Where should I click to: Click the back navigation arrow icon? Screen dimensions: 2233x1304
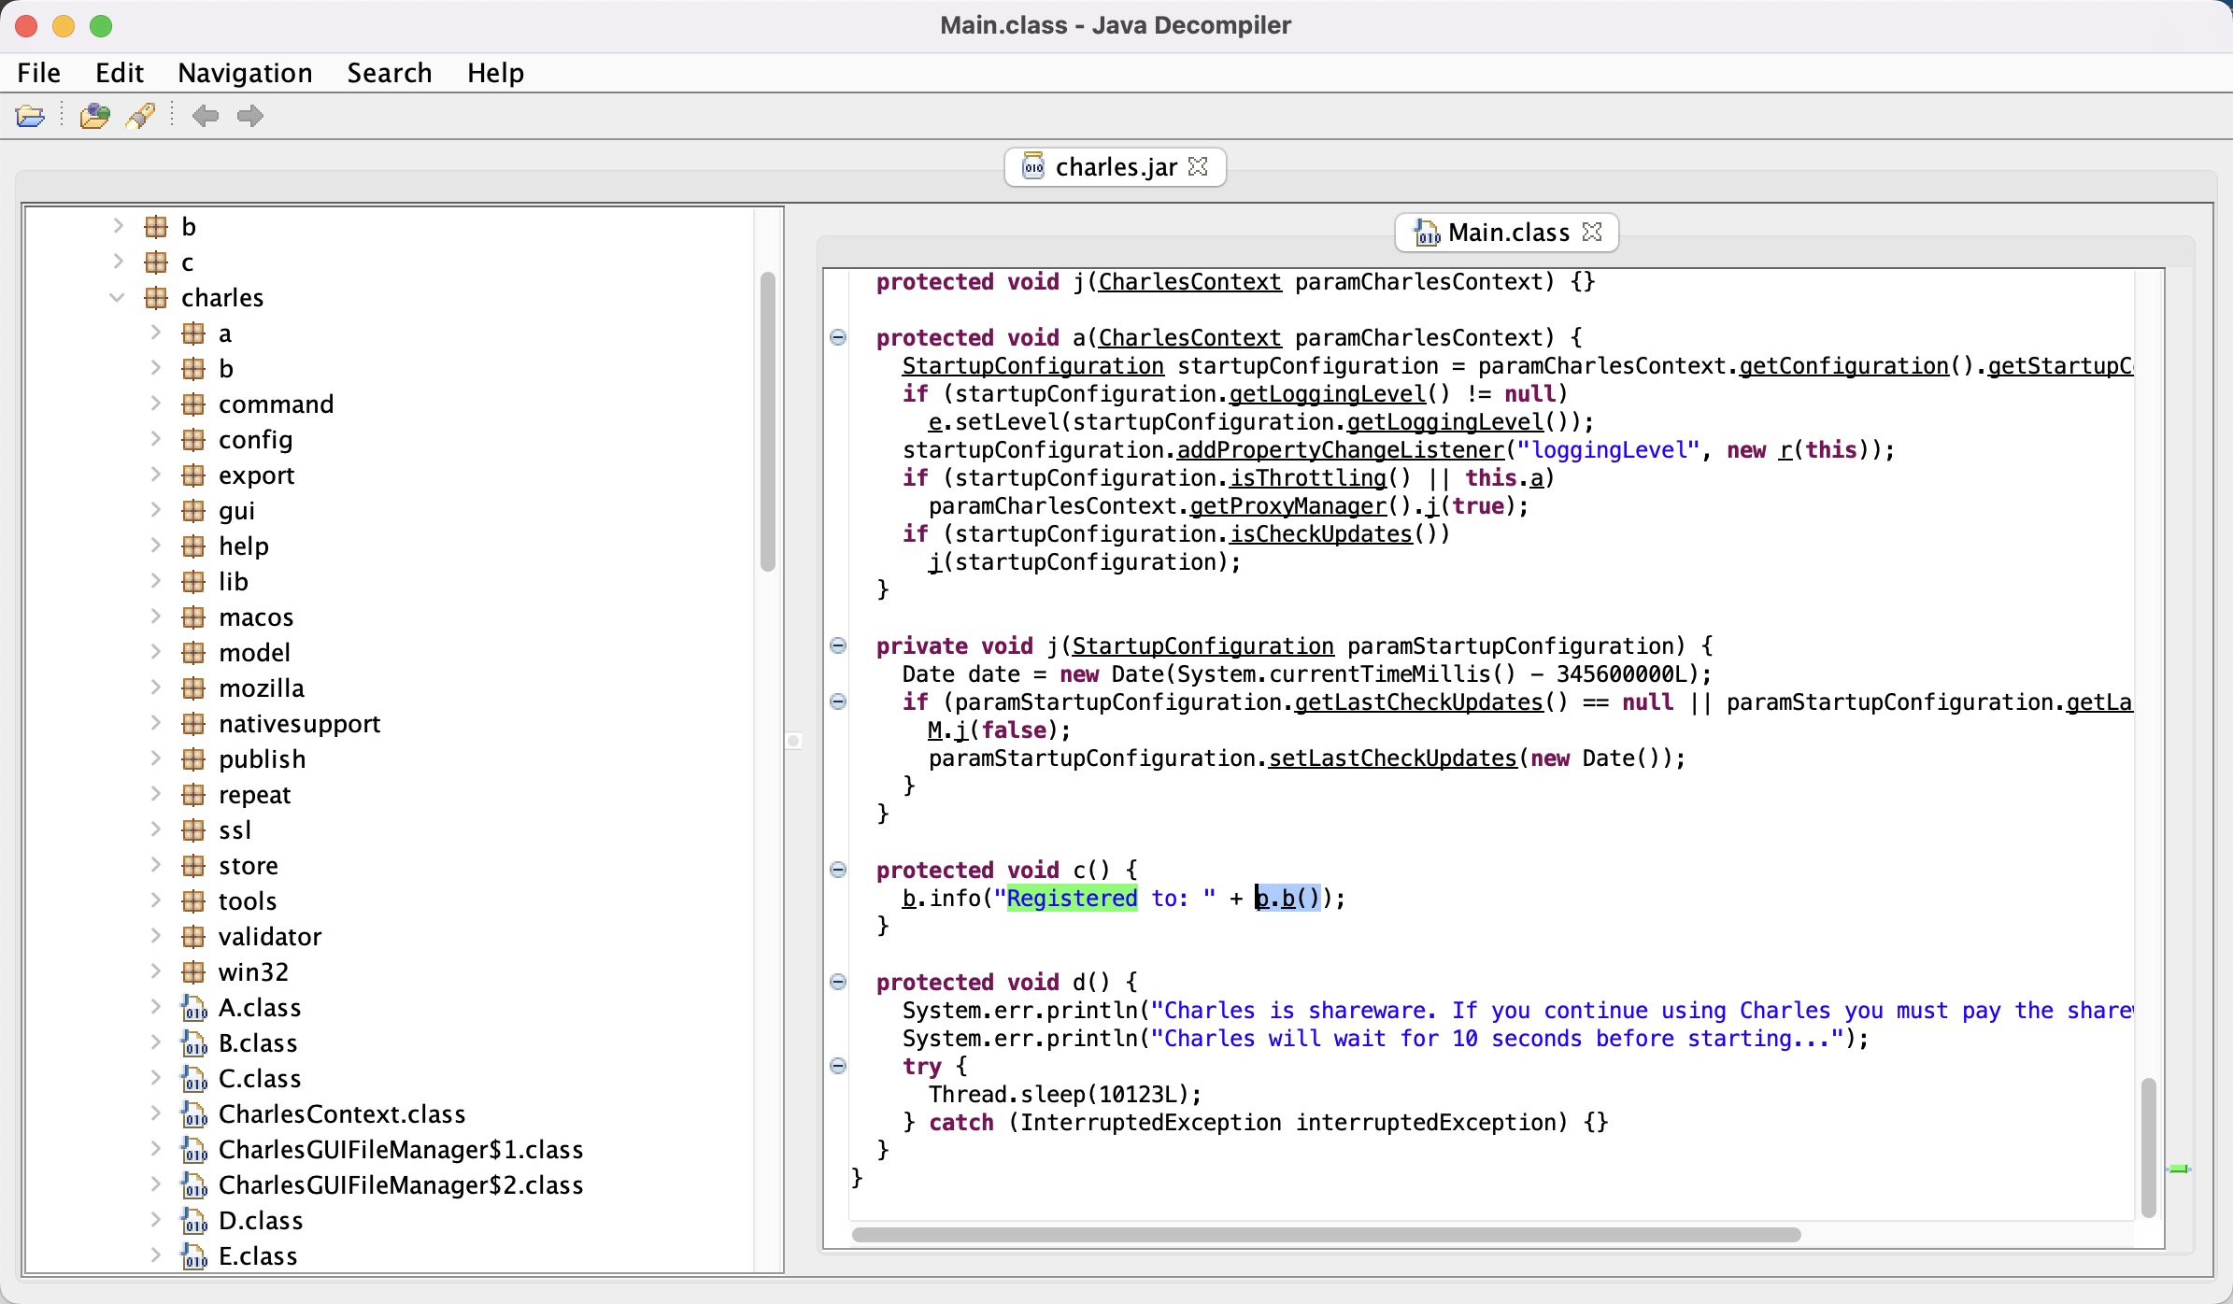coord(205,115)
